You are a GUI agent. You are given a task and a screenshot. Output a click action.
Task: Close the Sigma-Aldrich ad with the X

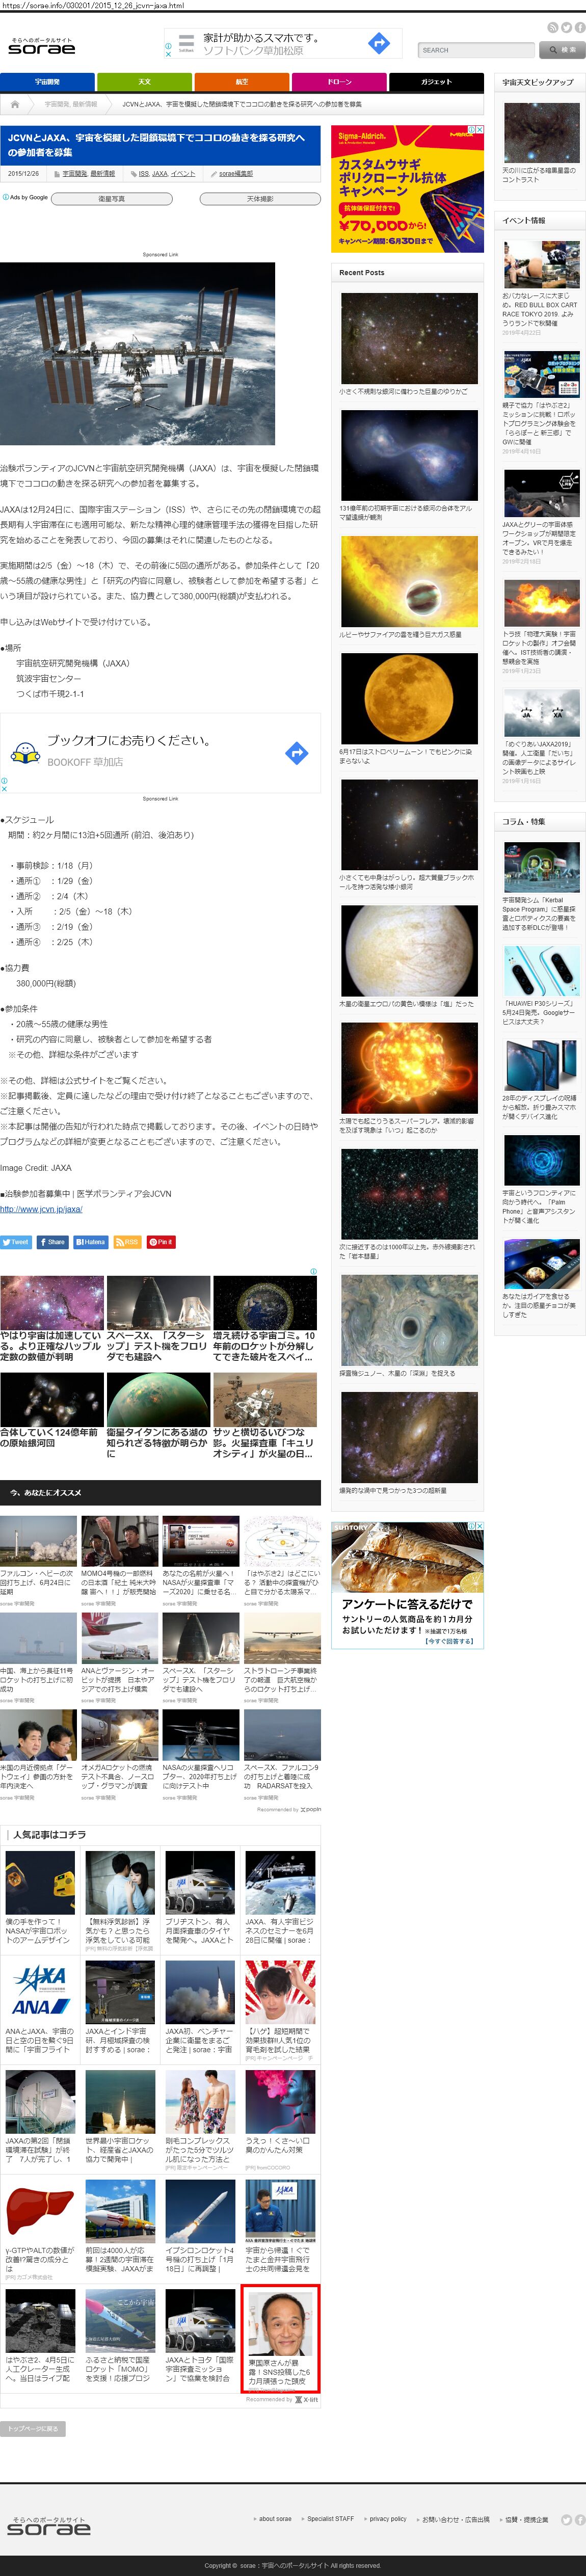pyautogui.click(x=480, y=130)
